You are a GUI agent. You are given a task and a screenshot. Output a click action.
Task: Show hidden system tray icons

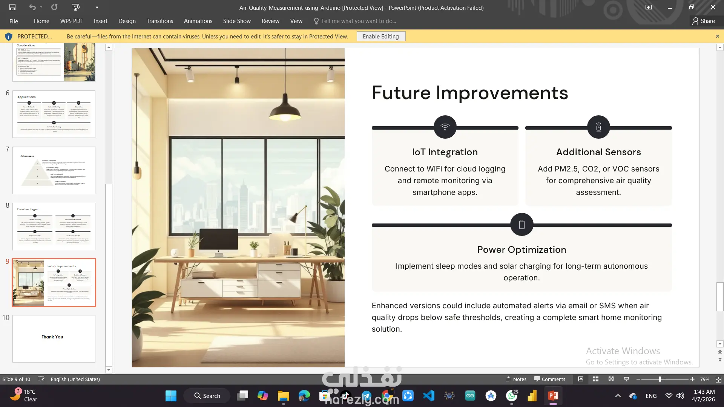[x=618, y=396]
